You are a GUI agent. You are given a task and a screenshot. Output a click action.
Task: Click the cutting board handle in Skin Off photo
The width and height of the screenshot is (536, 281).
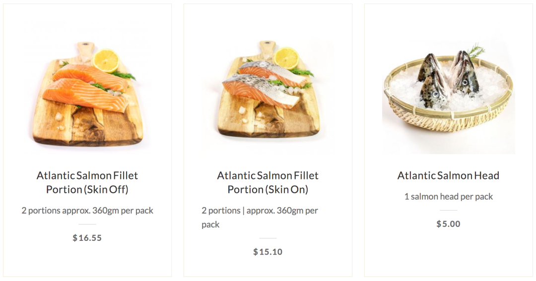pyautogui.click(x=85, y=51)
